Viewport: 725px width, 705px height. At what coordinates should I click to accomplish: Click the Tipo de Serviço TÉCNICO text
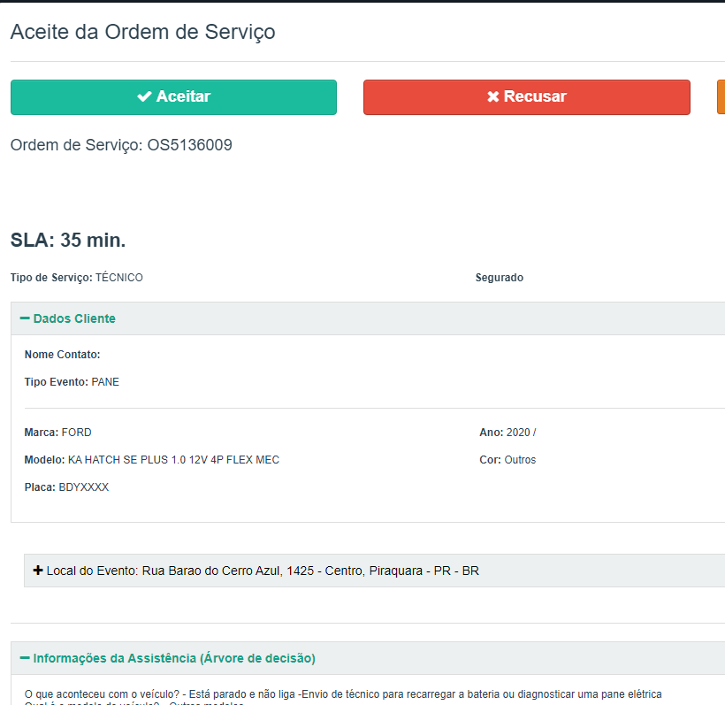[x=77, y=278]
